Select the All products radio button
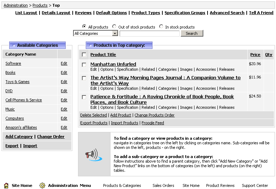This screenshot has height=189, width=276. pos(84,26)
